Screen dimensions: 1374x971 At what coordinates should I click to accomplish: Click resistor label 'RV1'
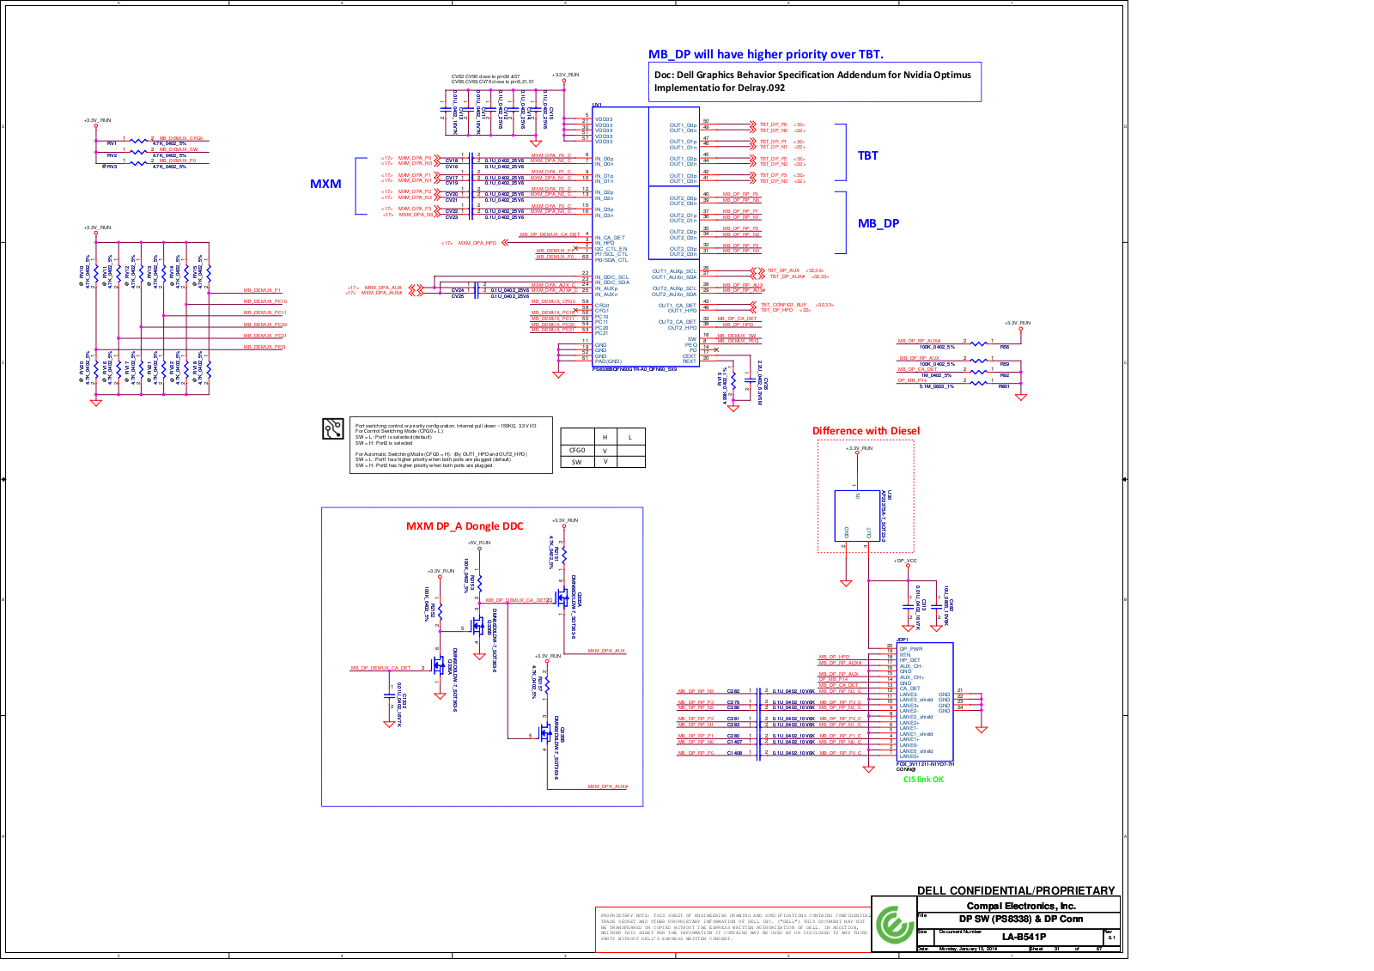pos(112,144)
